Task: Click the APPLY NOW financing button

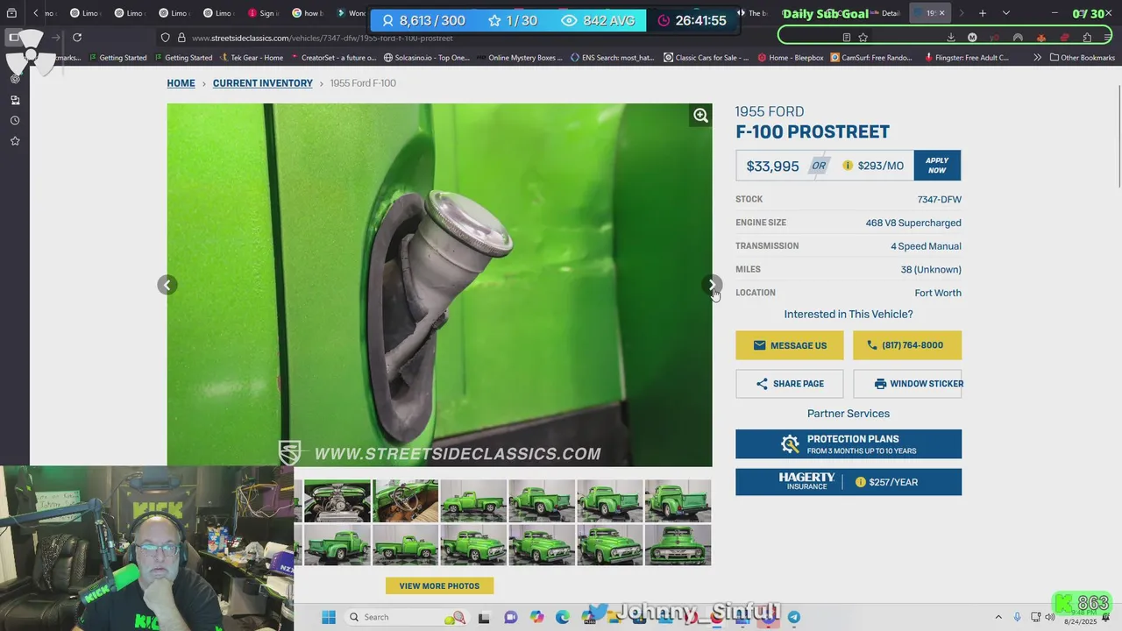Action: pos(937,166)
